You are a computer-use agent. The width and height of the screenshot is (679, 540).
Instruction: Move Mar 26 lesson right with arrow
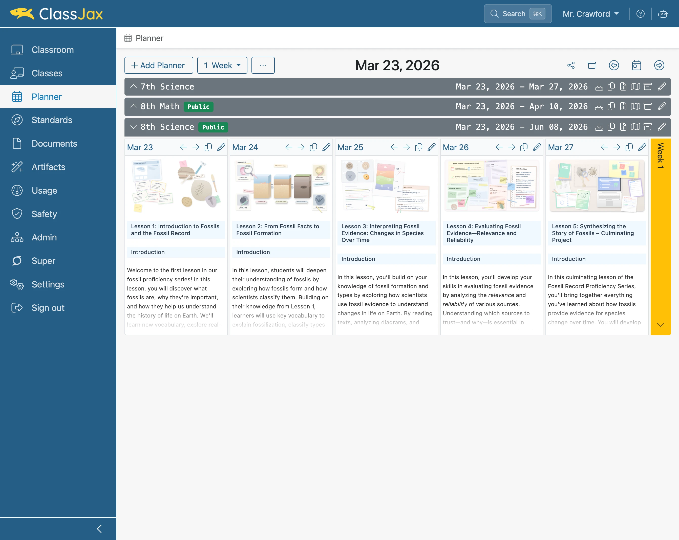tap(512, 147)
